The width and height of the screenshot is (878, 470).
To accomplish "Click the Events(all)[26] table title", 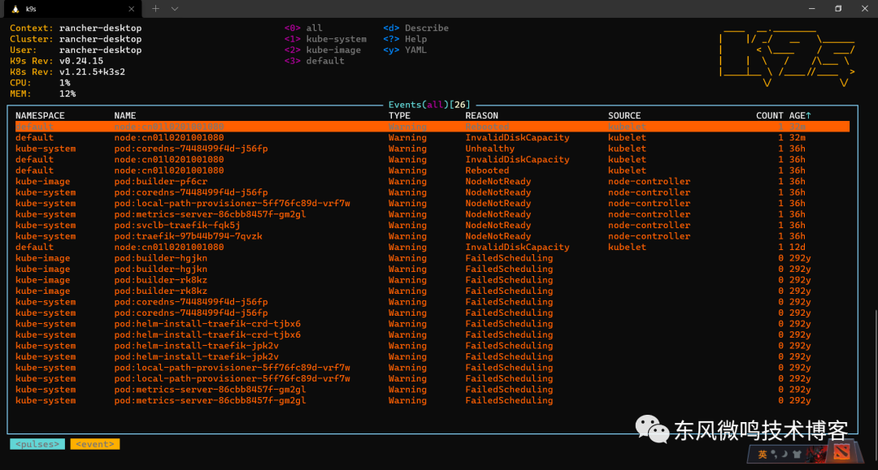I will point(429,105).
